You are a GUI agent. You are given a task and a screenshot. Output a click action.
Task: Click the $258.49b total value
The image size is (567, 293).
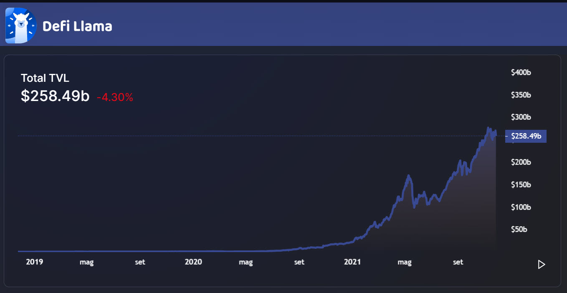click(55, 96)
